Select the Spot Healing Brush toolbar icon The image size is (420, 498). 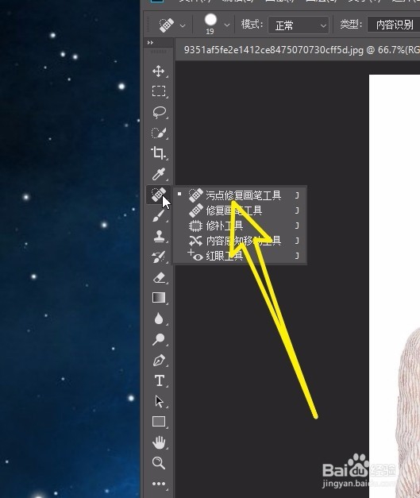point(159,195)
